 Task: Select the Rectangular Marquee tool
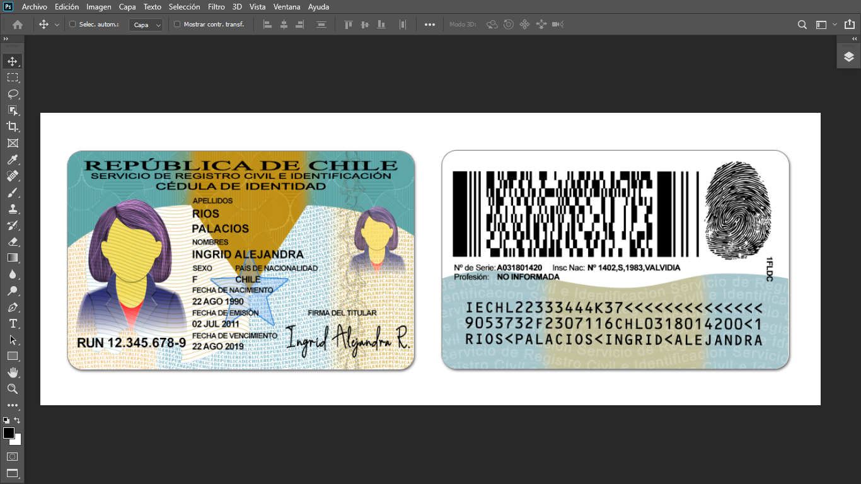point(12,78)
